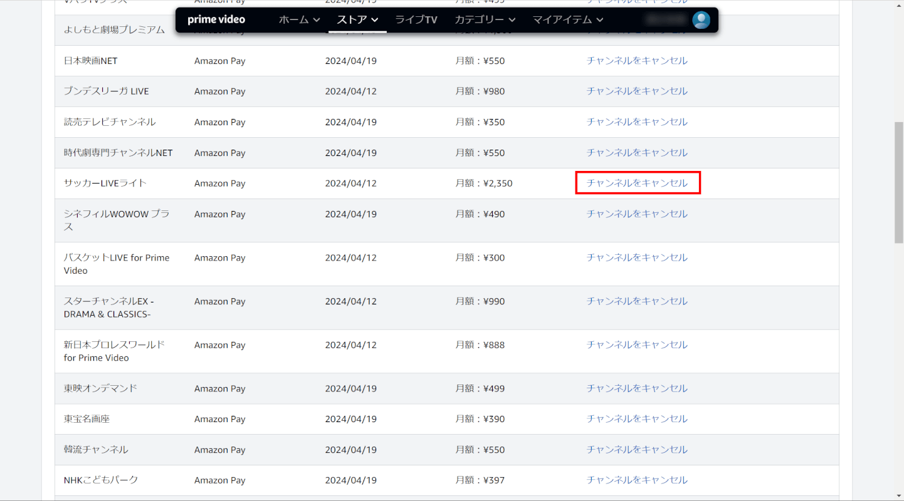Cancel the 読売テレビチャンネル subscription
The image size is (904, 501).
tap(637, 122)
